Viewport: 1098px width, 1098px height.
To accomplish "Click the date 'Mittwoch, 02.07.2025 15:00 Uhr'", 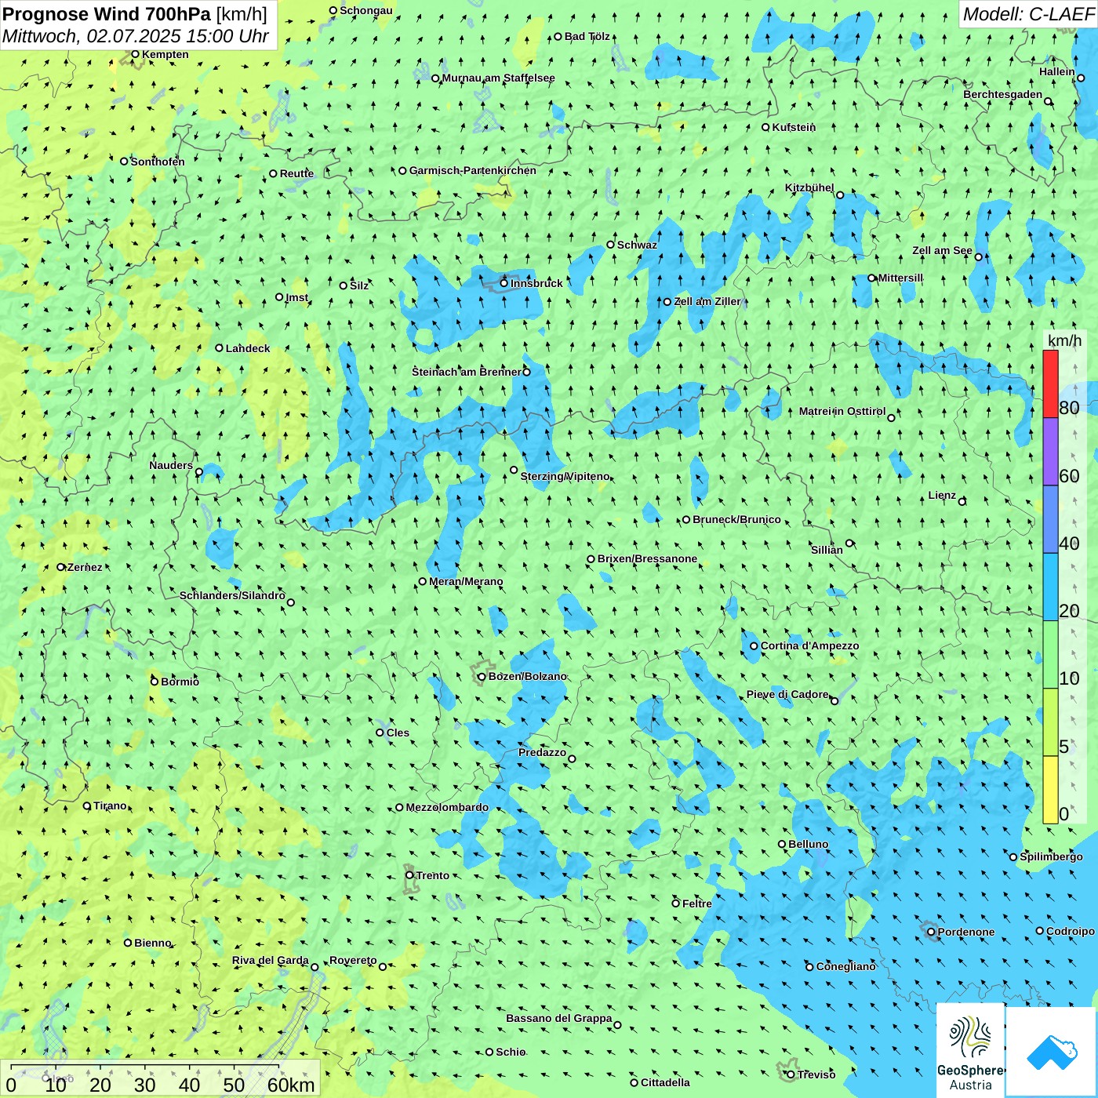I will click(x=136, y=36).
